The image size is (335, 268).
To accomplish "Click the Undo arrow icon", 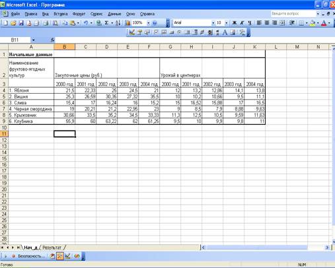I will point(86,22).
